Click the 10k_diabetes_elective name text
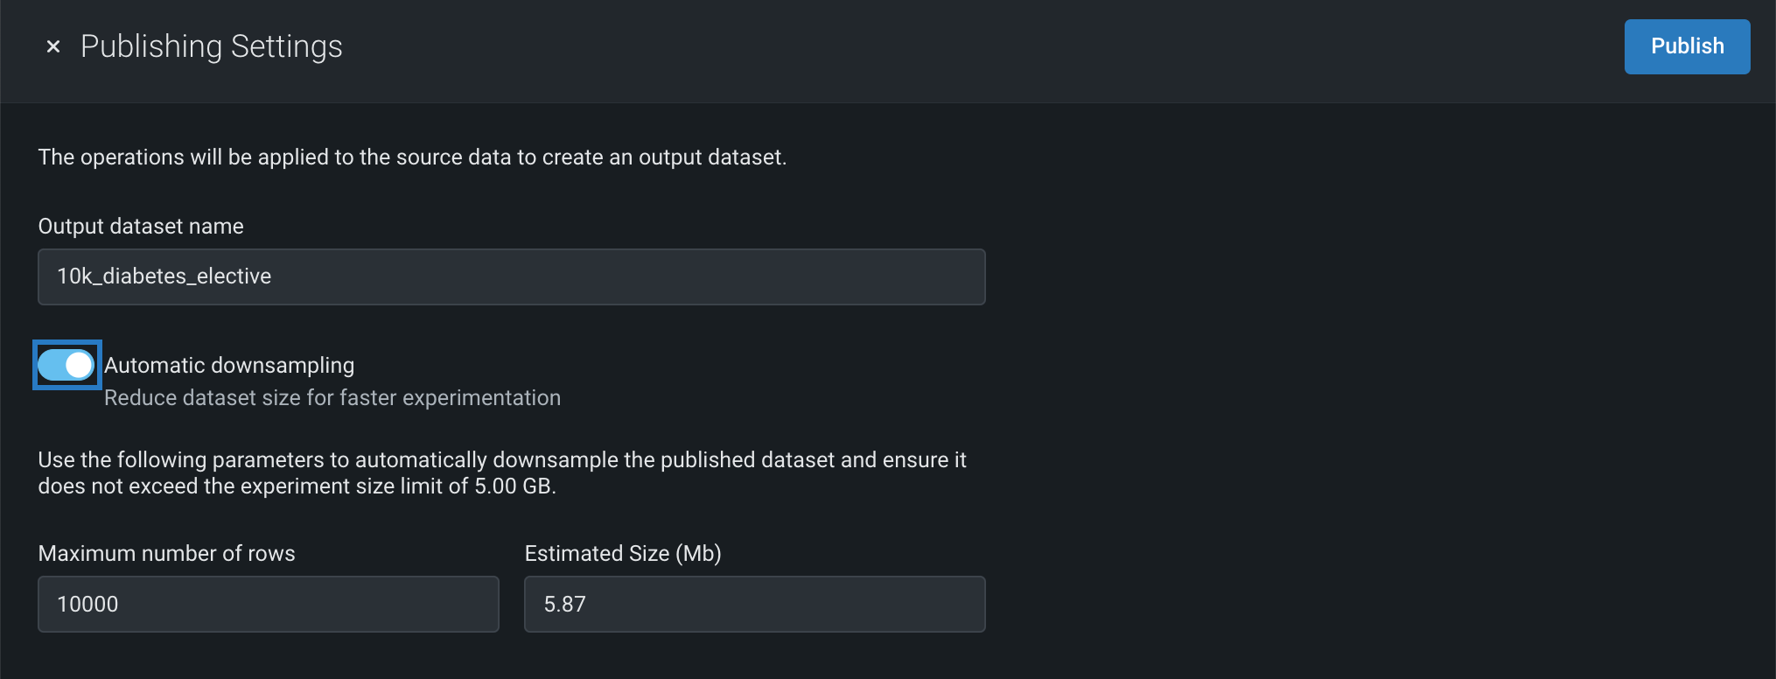 coord(164,276)
